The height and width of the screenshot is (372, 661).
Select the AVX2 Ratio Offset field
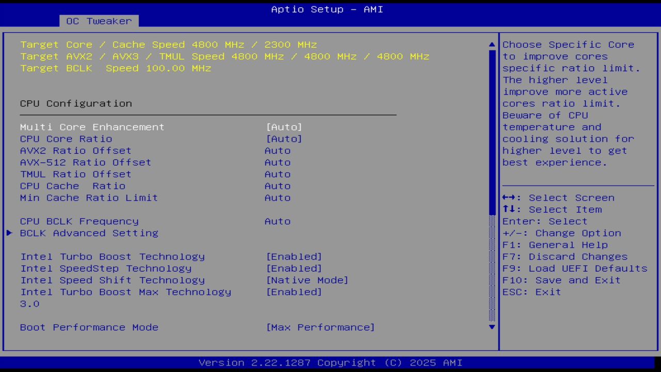coord(277,151)
